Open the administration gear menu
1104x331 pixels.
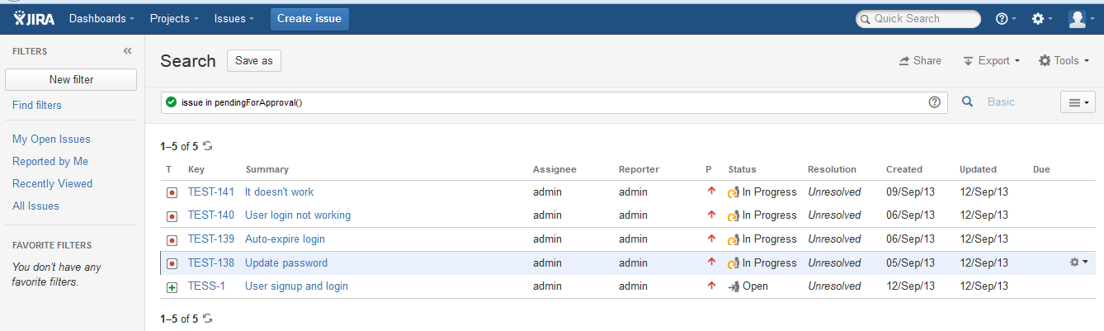point(1042,19)
